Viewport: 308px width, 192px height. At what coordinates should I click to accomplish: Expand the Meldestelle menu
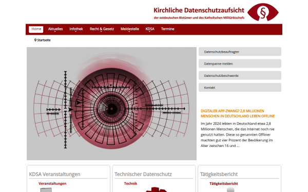tap(130, 29)
